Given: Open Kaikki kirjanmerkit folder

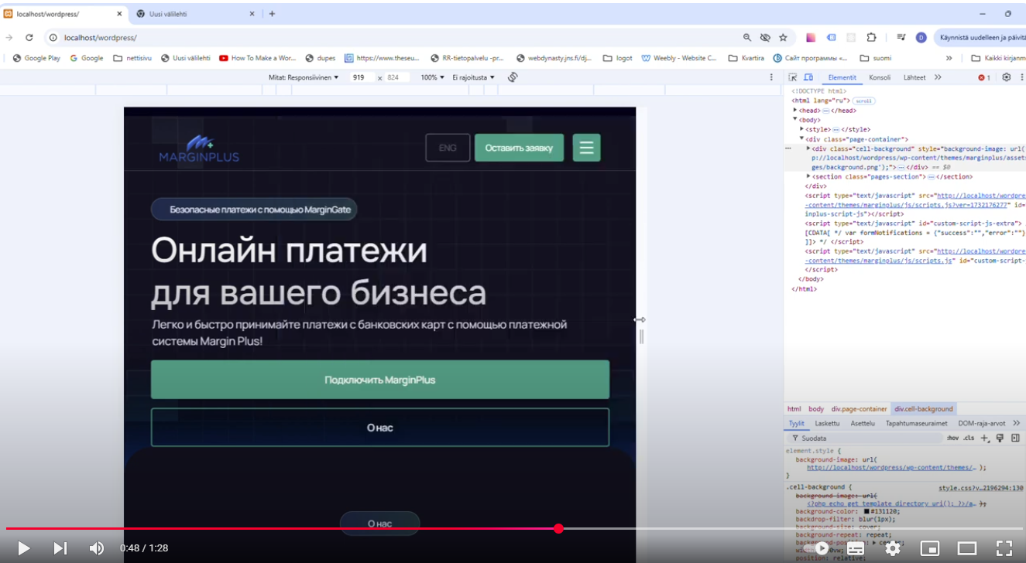Looking at the screenshot, I should point(998,58).
